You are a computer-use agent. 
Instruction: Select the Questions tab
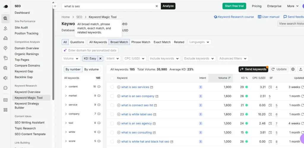[77, 42]
